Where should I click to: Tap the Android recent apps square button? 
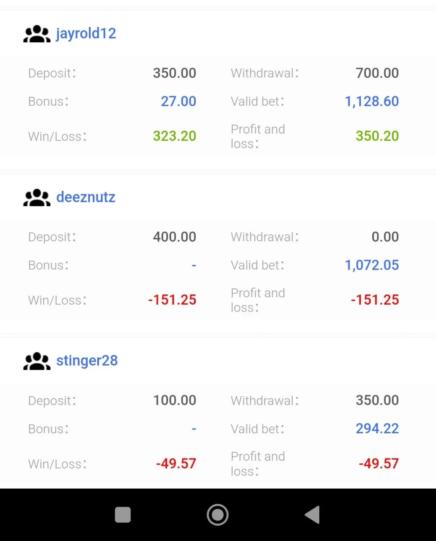(123, 515)
